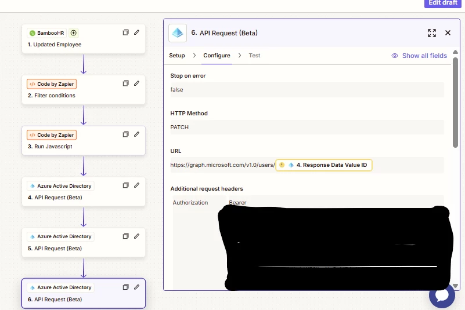This screenshot has width=465, height=310.
Task: Click scroll down arrow of panel scrollbar
Action: click(455, 286)
